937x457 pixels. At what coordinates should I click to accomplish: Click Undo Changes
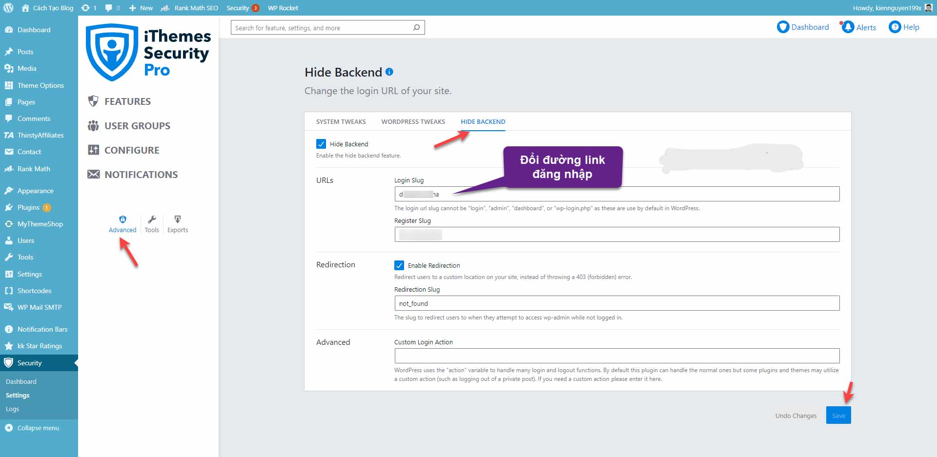pyautogui.click(x=795, y=416)
